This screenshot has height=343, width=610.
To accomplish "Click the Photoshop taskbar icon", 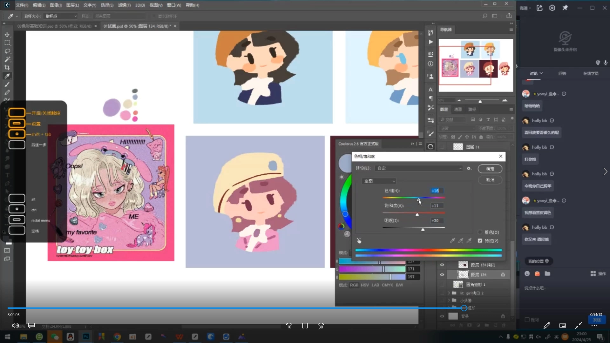I will (x=86, y=337).
